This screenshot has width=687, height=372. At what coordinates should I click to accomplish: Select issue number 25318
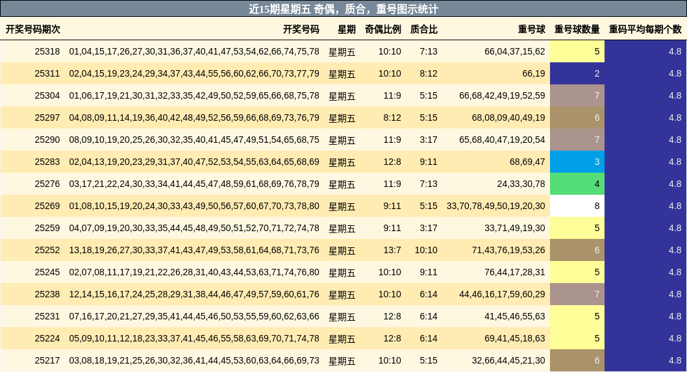(47, 52)
